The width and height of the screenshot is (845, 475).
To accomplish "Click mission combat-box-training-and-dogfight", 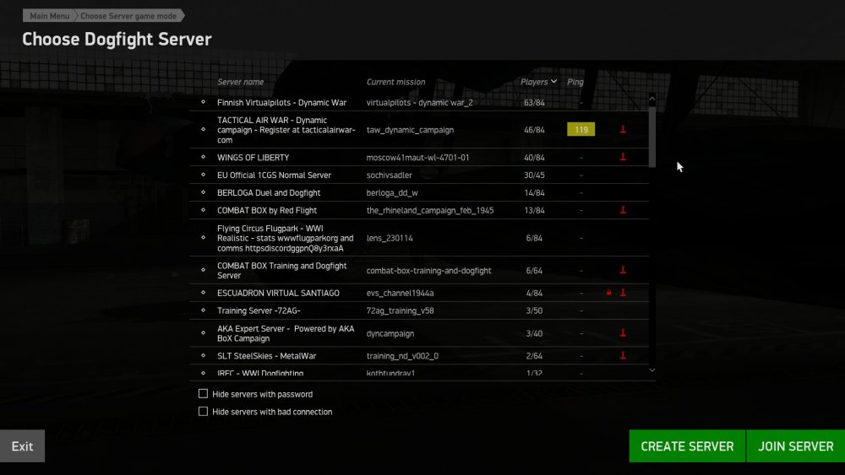I will pos(429,271).
